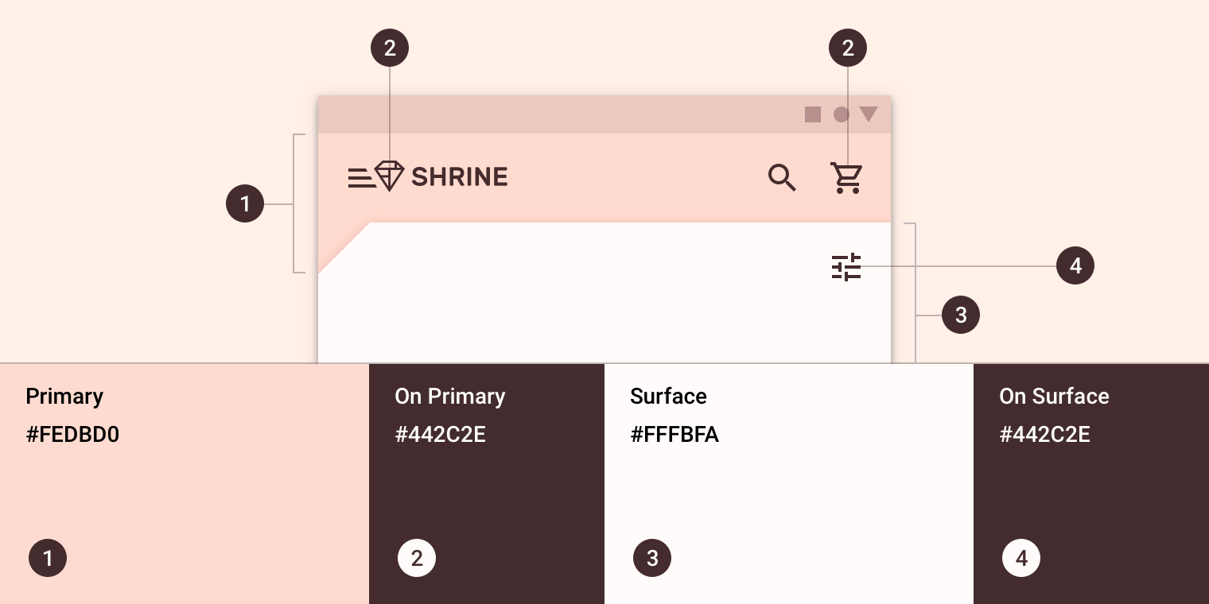Click the SHRINE title text
Viewport: 1209px width, 604px height.
tap(460, 176)
